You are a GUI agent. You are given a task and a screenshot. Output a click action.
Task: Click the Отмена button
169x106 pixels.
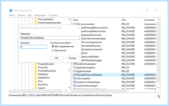point(72,58)
